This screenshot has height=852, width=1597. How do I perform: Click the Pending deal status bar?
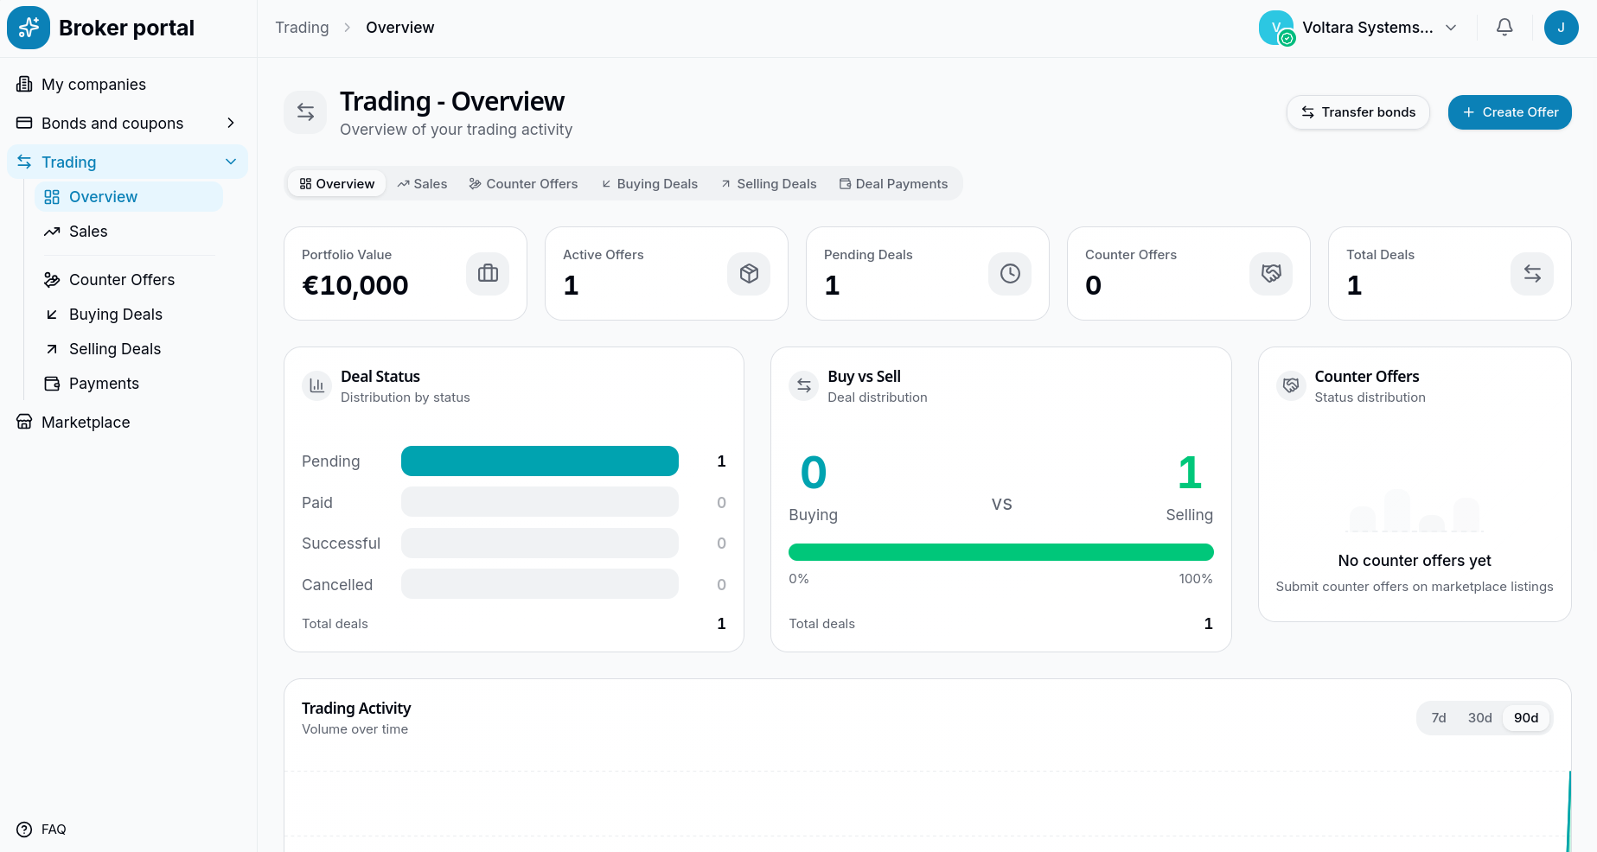pos(540,461)
